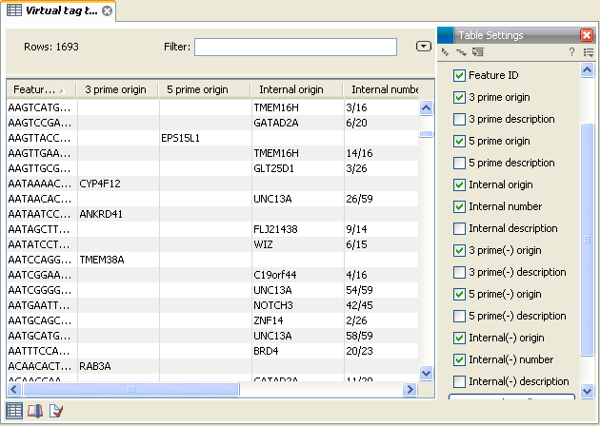Uncheck the Internal(-) number checkbox
This screenshot has height=426, width=600.
pyautogui.click(x=459, y=359)
